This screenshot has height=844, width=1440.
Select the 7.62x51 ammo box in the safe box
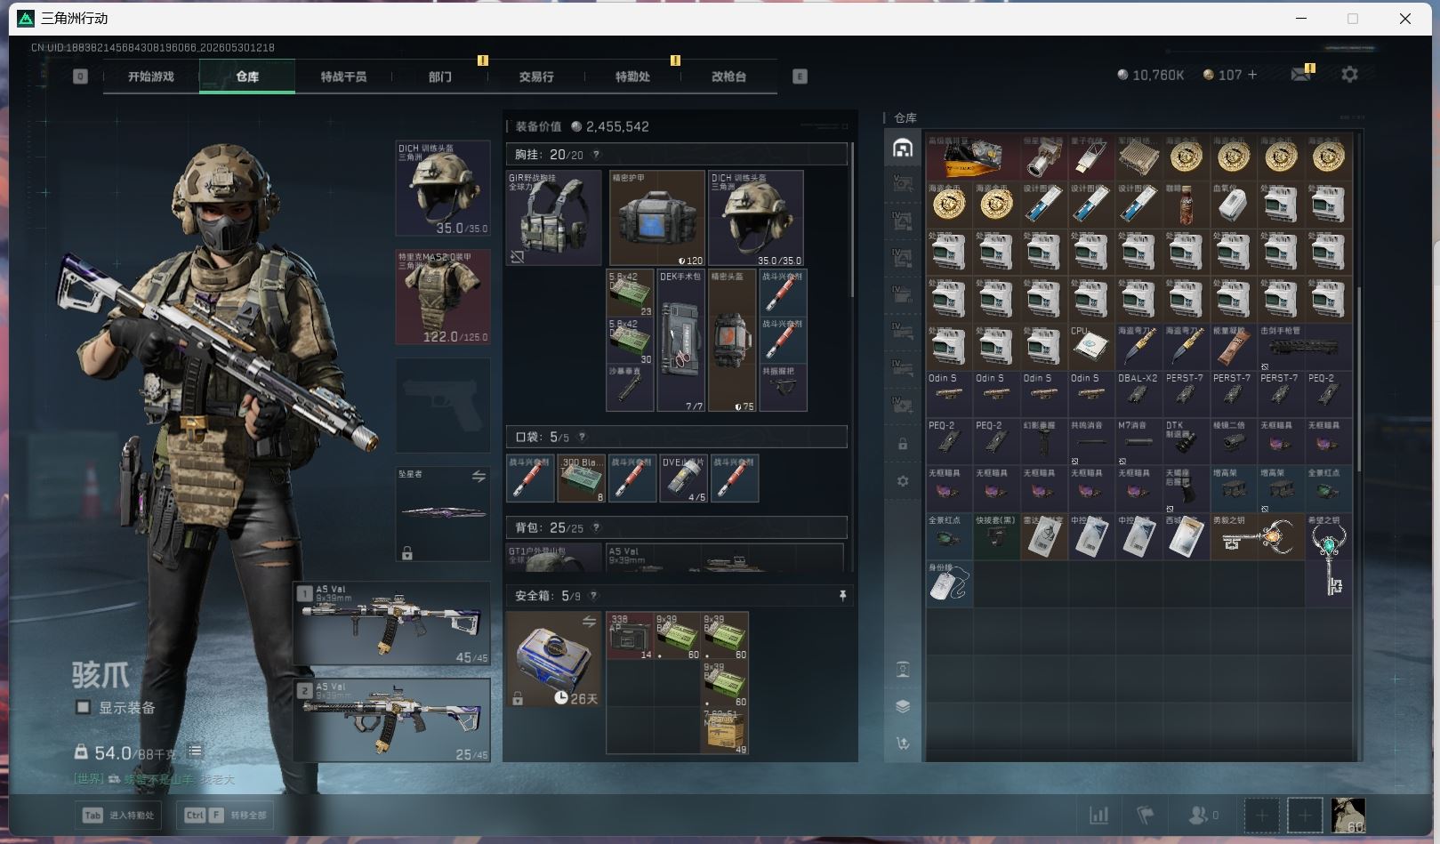click(725, 731)
